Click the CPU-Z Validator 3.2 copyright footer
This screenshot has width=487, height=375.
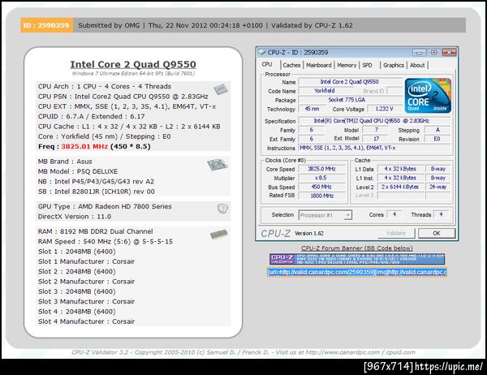(243, 352)
